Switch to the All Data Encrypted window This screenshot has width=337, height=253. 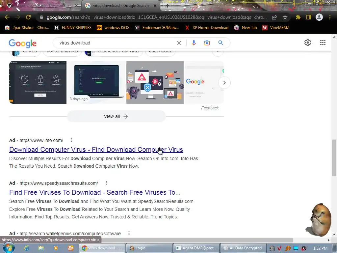tap(243, 248)
